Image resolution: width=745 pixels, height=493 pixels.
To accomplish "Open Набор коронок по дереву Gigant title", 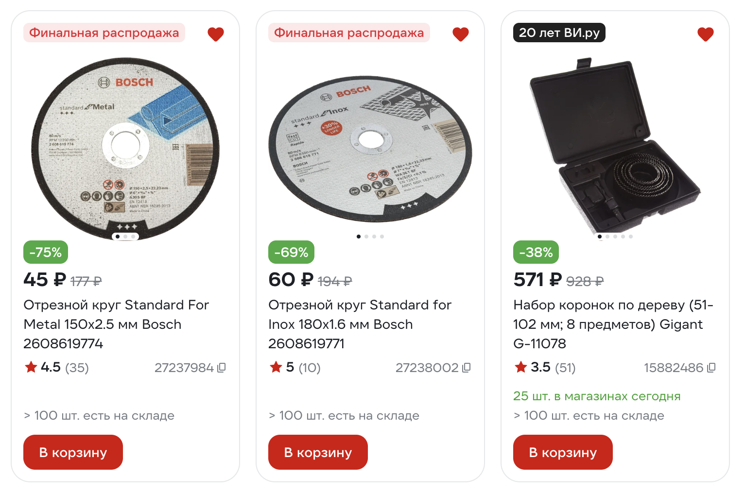I will pyautogui.click(x=613, y=324).
